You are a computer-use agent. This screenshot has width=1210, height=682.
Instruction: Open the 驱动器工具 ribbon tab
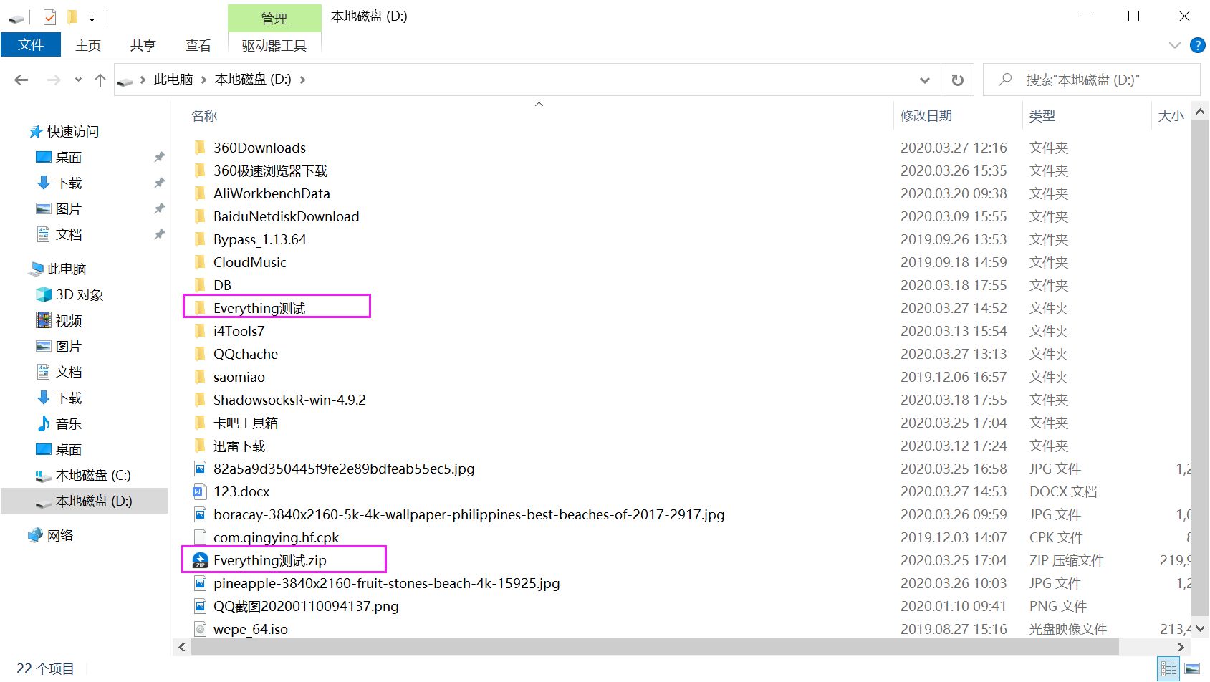point(274,45)
